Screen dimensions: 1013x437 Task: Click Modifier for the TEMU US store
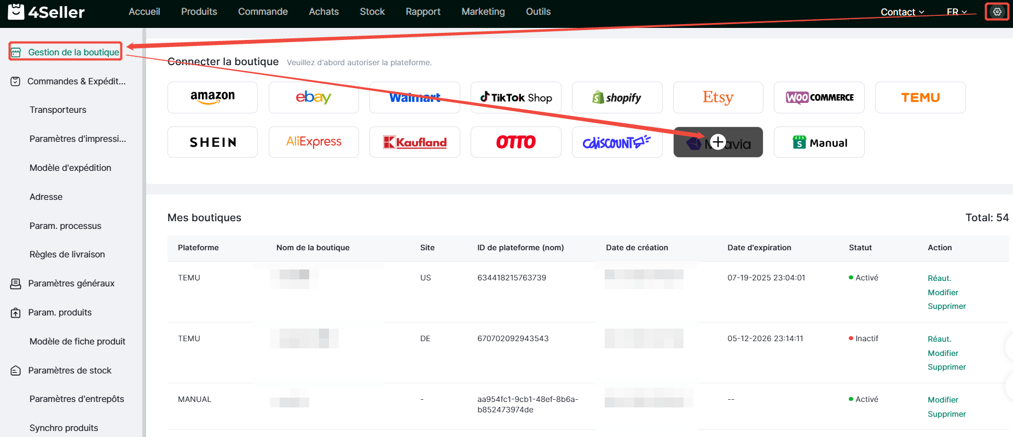(942, 292)
